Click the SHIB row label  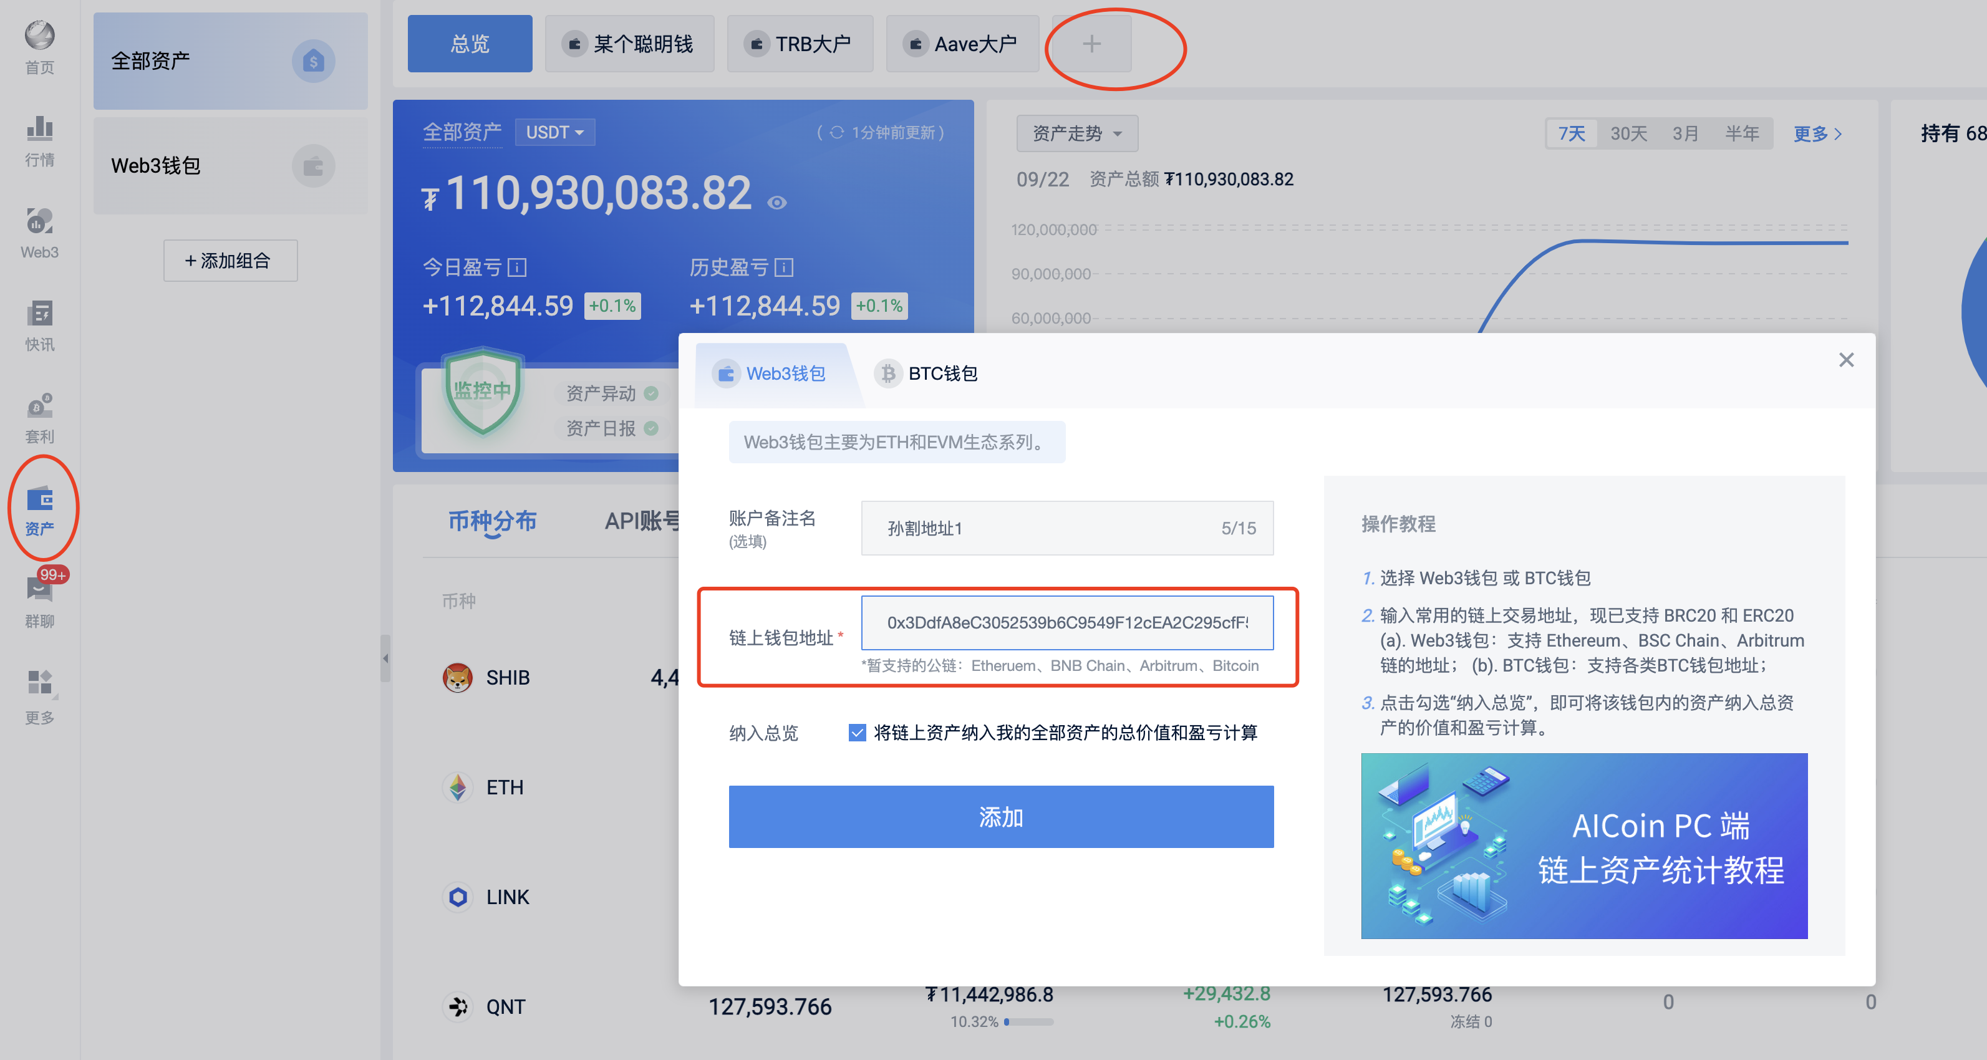point(508,678)
